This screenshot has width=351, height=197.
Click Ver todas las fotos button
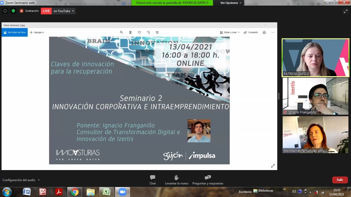click(x=15, y=32)
